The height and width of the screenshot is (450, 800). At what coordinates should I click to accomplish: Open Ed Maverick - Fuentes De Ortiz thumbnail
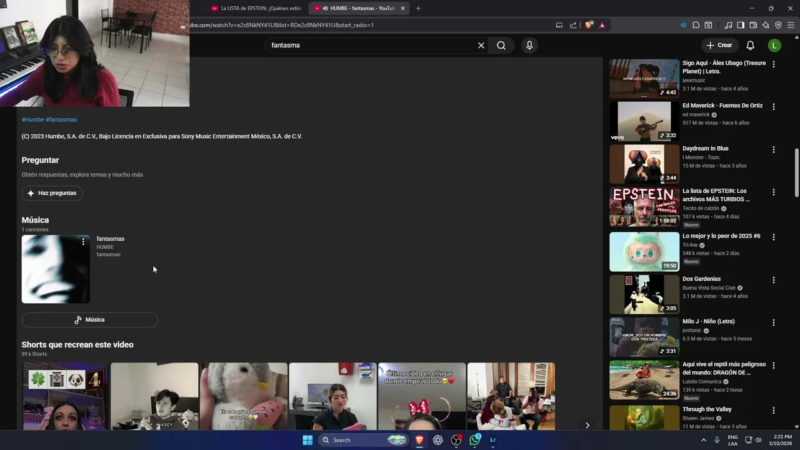[x=644, y=121]
